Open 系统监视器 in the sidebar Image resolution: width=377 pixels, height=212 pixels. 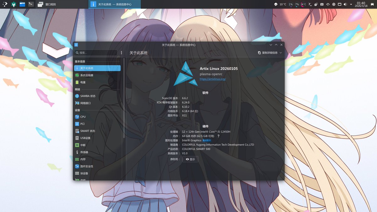click(x=97, y=75)
